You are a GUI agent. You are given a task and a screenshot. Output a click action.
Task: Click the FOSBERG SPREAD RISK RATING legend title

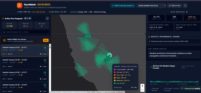125,66
